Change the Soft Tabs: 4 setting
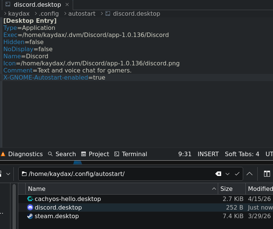Screen dimensions: 273x229 [x=242, y=154]
